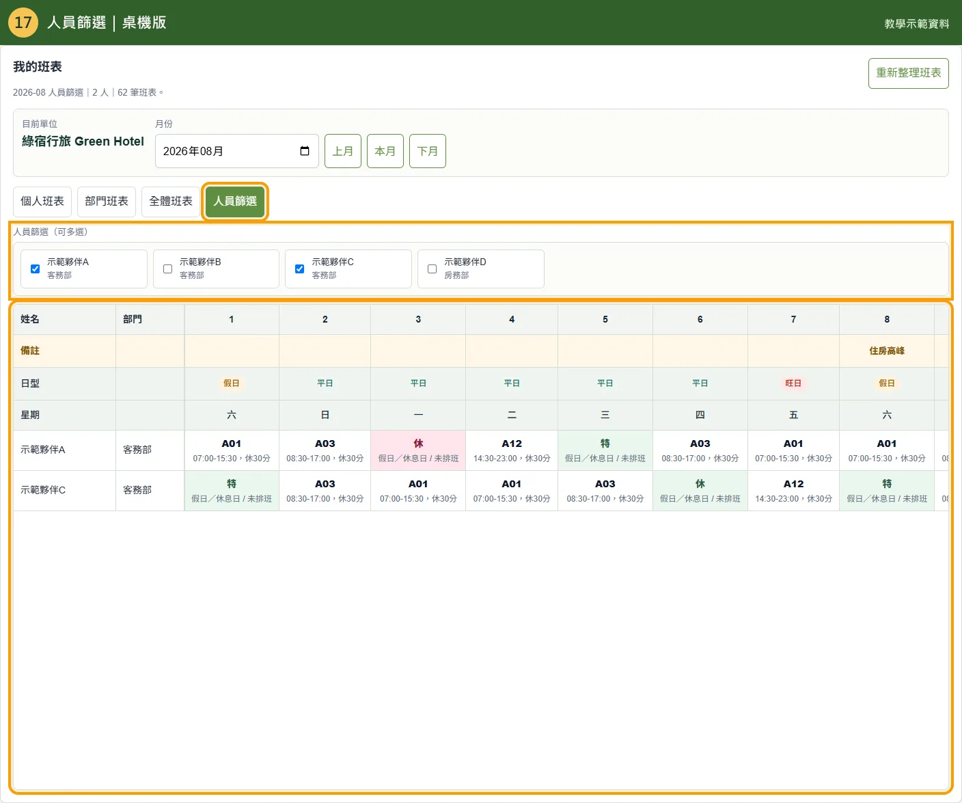Check the 示範夥伴B checkbox
Image resolution: width=962 pixels, height=803 pixels.
coord(167,269)
